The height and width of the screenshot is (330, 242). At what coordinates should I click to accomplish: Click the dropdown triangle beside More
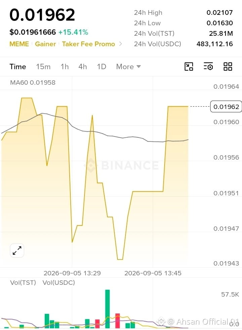point(139,67)
